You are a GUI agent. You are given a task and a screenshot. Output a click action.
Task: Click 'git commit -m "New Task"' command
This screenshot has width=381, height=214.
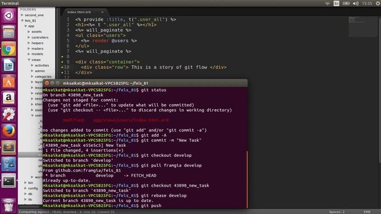171,140
